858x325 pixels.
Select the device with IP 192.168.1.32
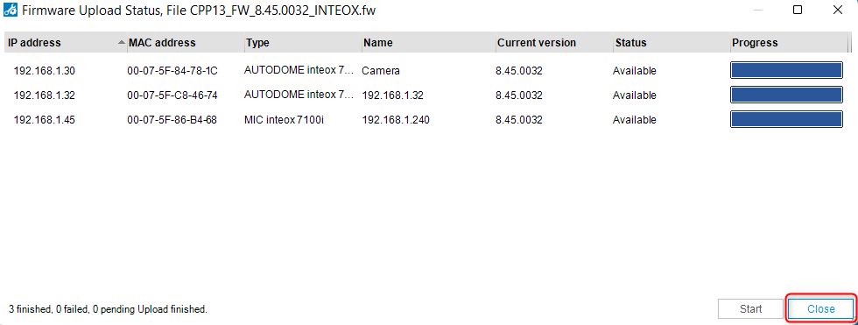tap(426, 95)
